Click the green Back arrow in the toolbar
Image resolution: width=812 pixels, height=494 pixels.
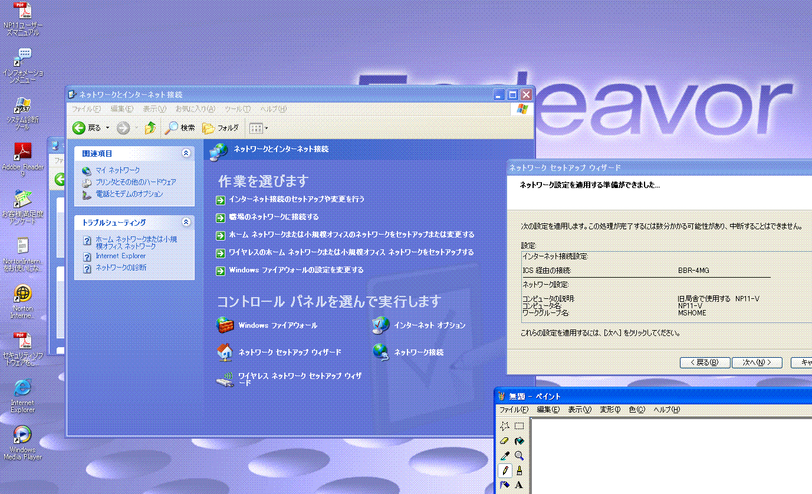(x=79, y=127)
